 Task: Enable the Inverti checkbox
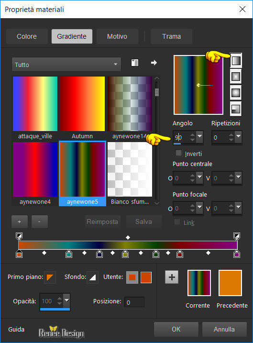click(178, 153)
